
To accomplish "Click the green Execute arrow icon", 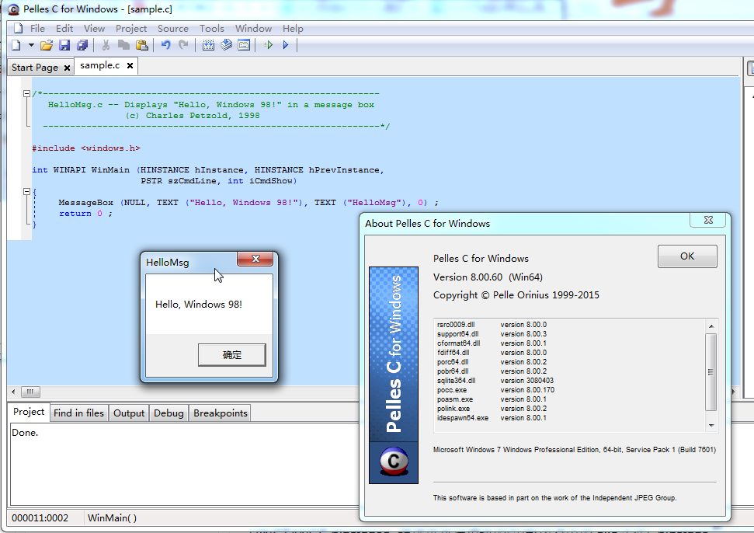I will click(269, 45).
